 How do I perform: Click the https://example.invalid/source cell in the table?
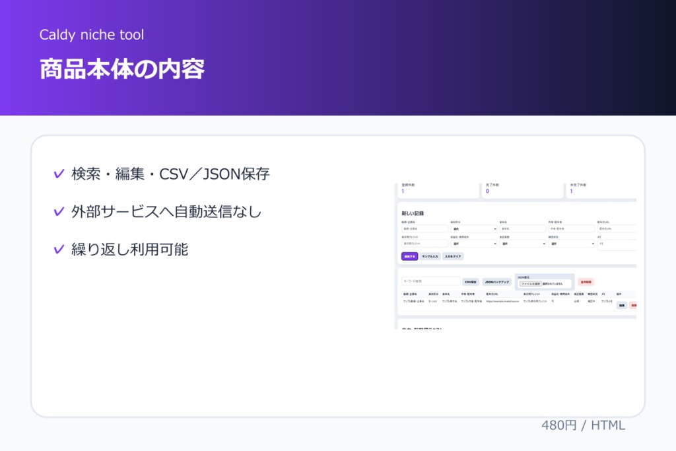point(502,301)
